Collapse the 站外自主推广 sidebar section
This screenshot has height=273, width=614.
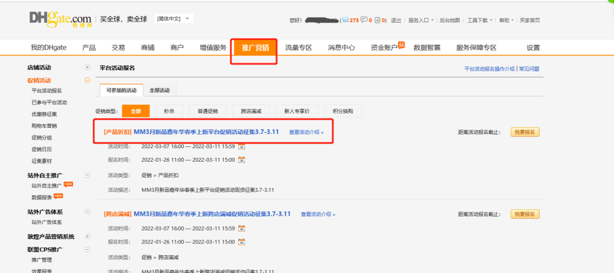point(88,175)
